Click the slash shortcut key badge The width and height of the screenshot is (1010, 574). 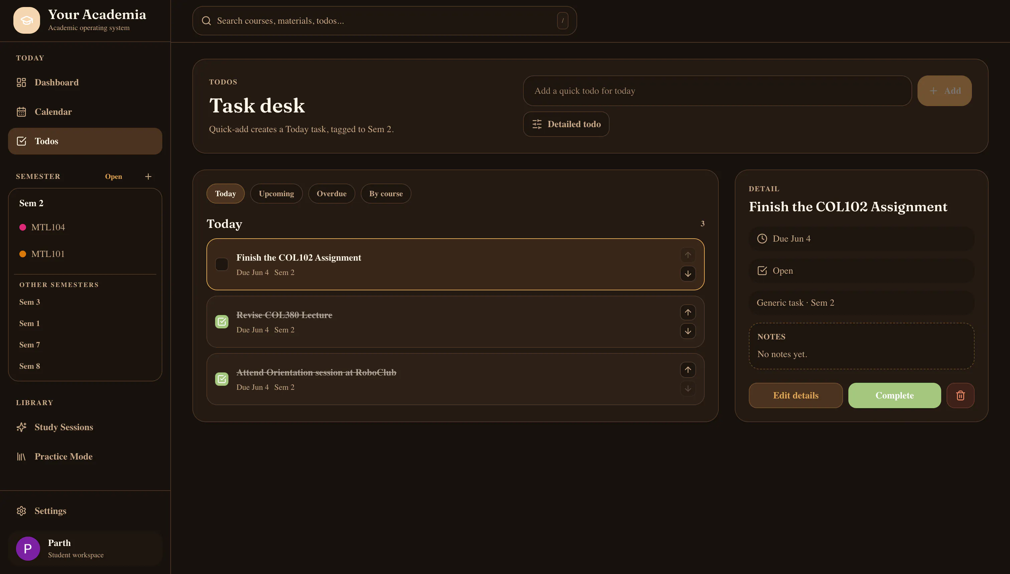pyautogui.click(x=562, y=20)
